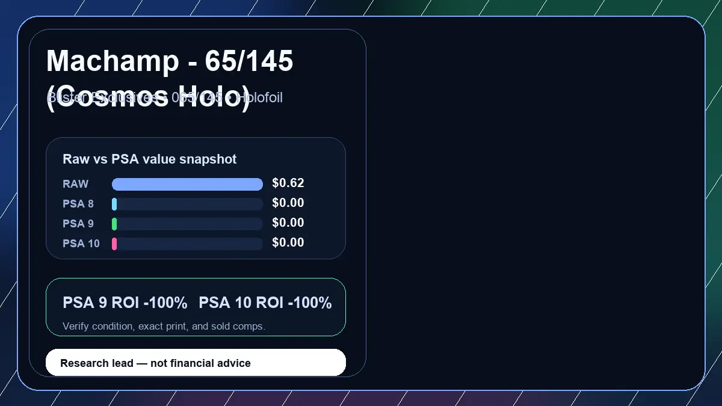Click the blue RAW value bar
Image resolution: width=722 pixels, height=406 pixels.
point(187,184)
